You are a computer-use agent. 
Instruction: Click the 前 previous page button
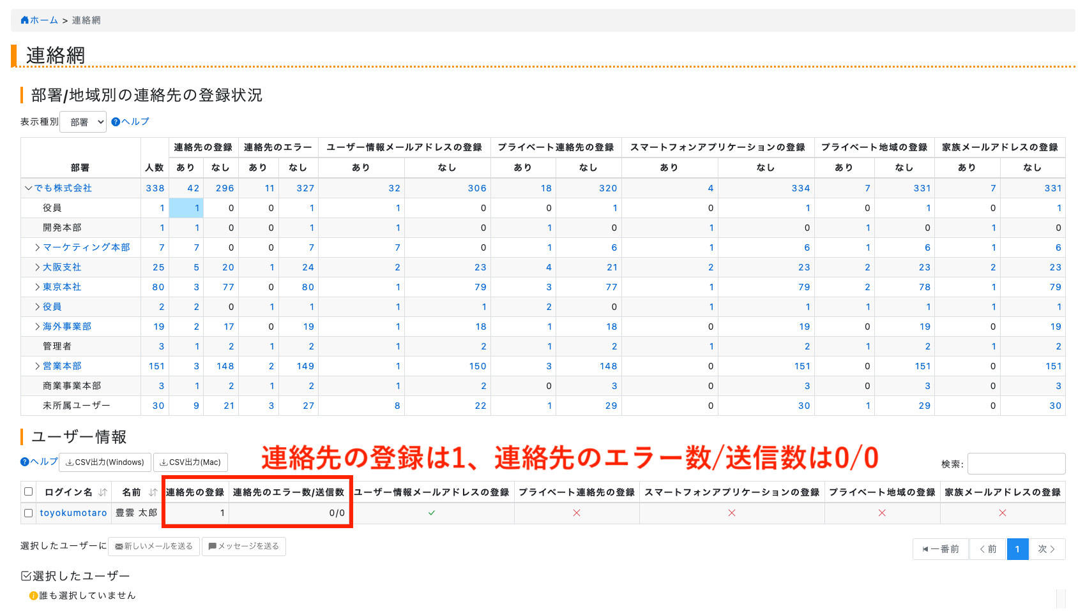coord(988,549)
